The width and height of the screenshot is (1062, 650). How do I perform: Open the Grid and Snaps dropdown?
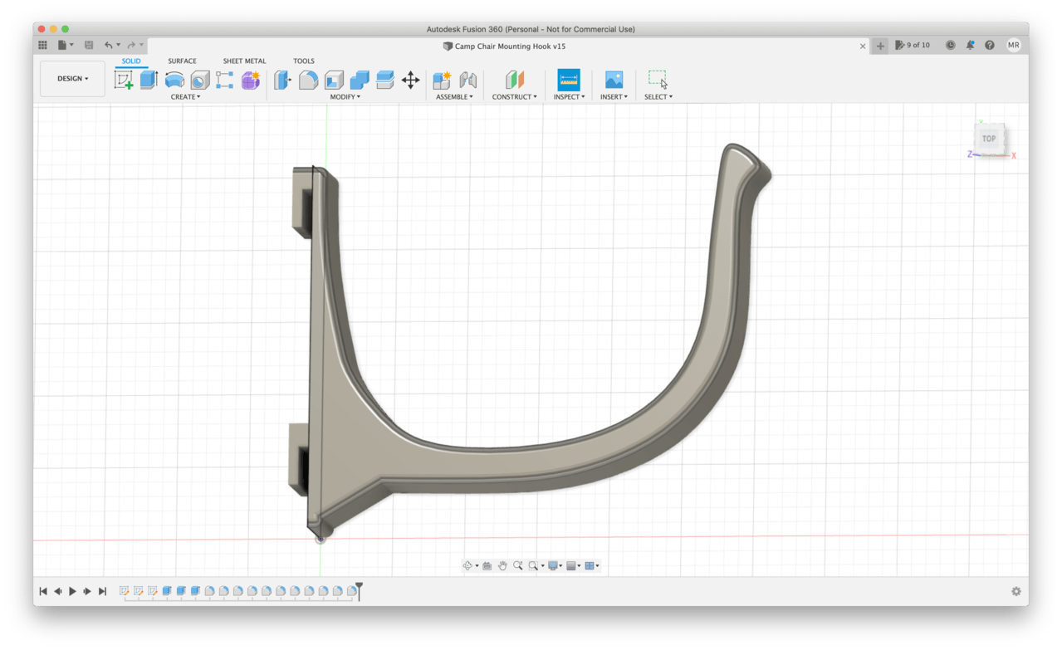tap(573, 565)
